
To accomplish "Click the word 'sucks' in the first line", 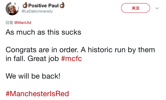I will [x=71, y=32].
